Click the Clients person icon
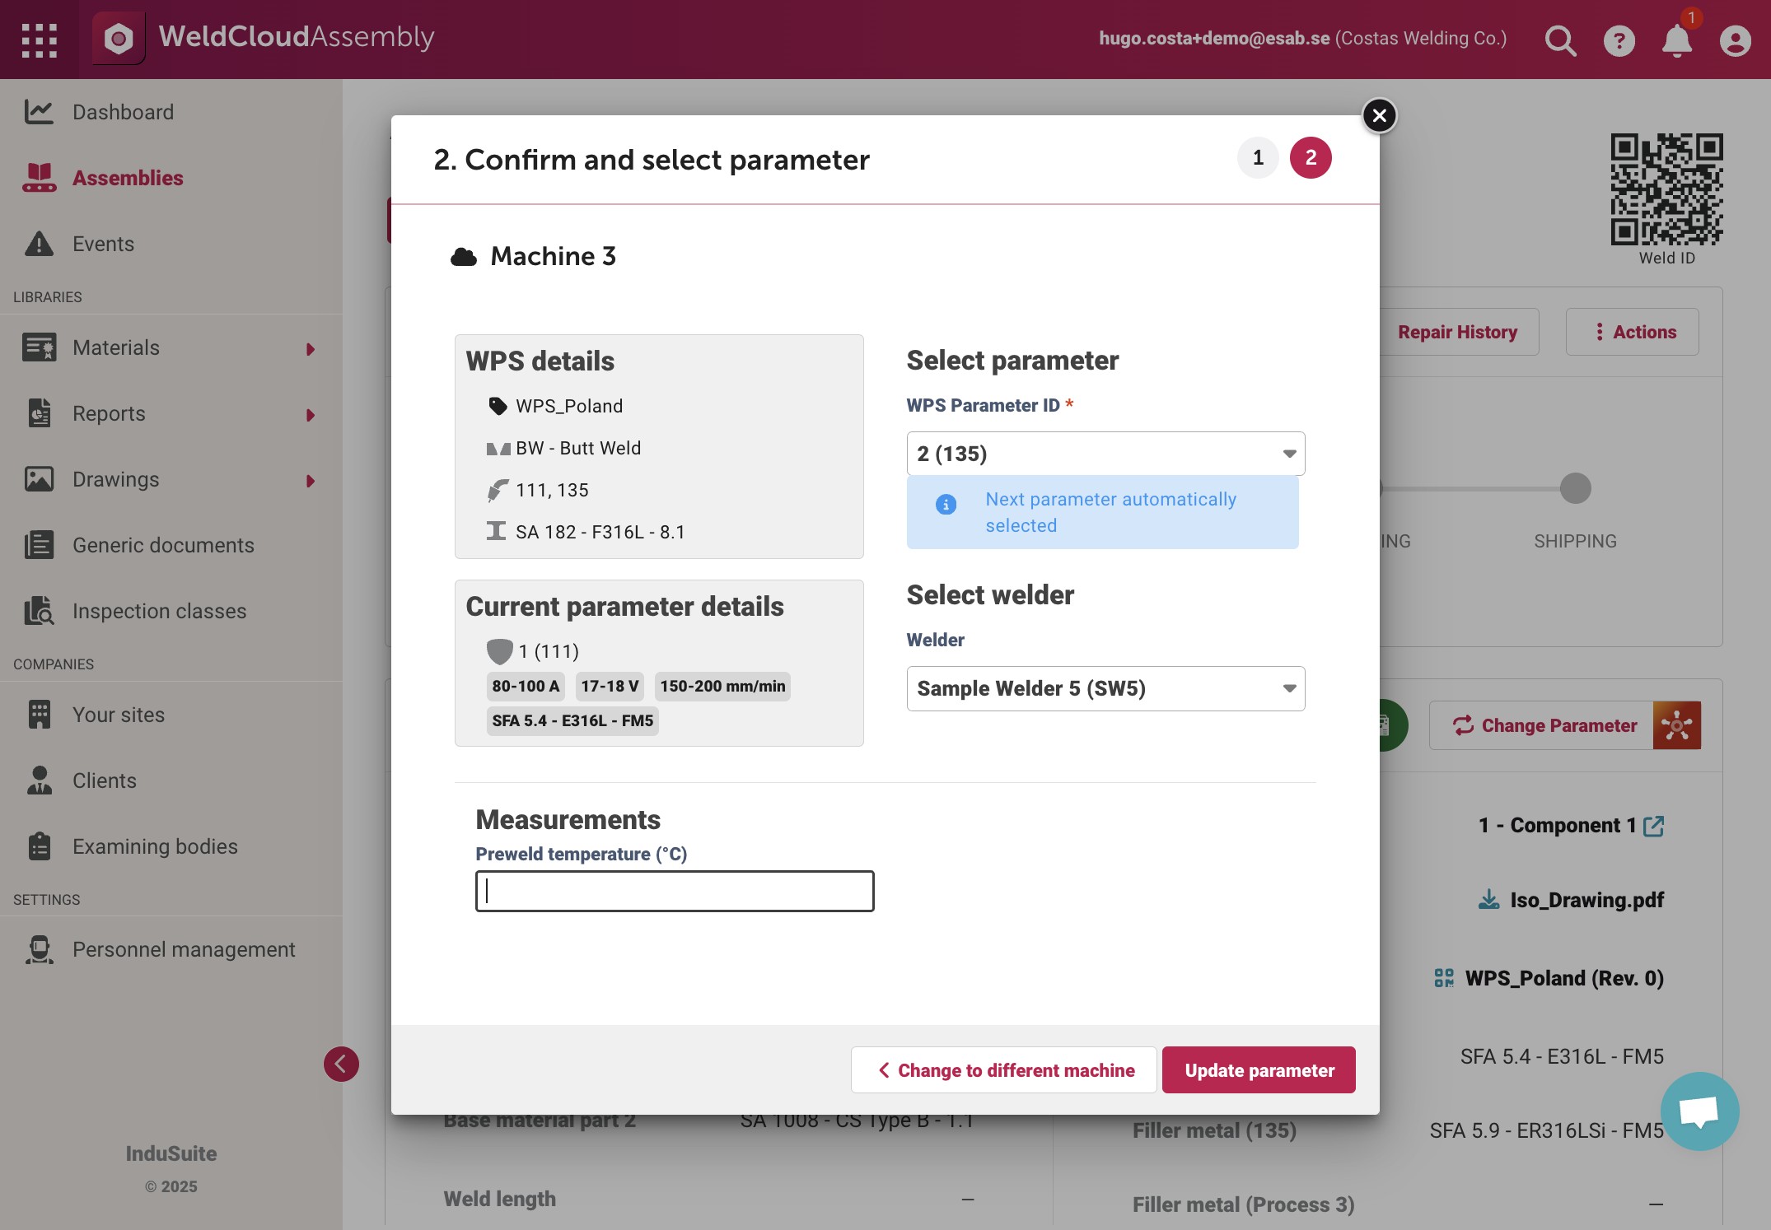Image resolution: width=1771 pixels, height=1230 pixels. 39,780
